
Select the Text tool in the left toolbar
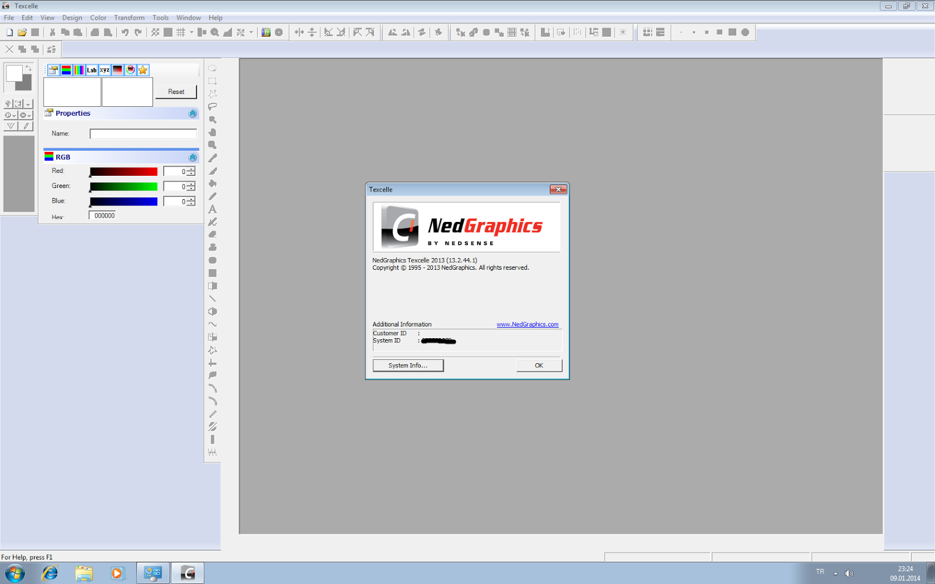(x=213, y=209)
